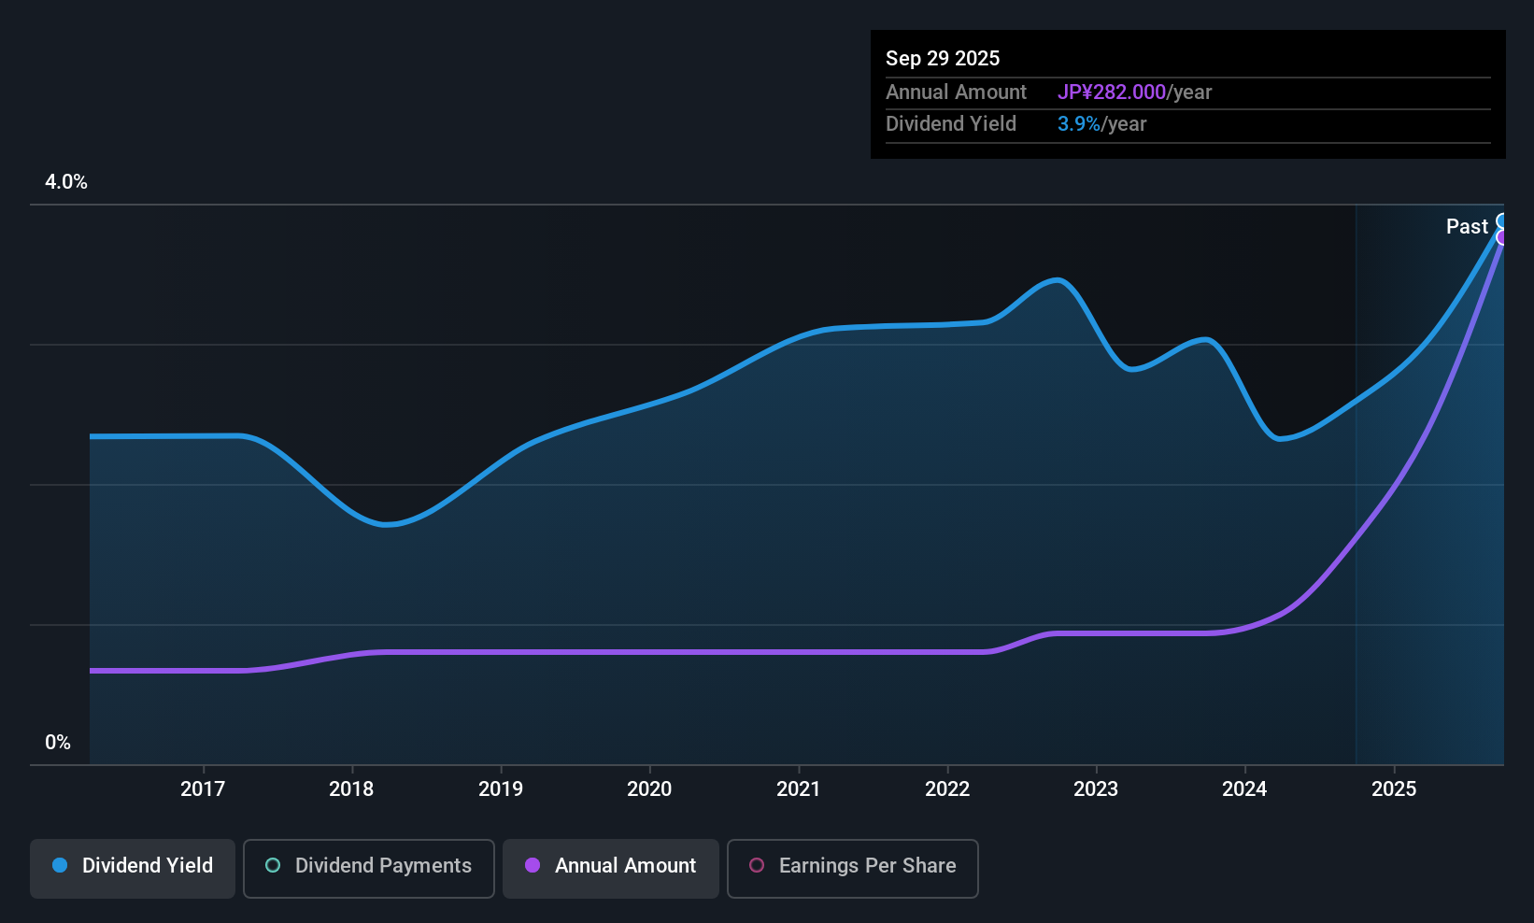The image size is (1534, 923).
Task: Toggle the Dividend Yield series text label
Action: (148, 866)
